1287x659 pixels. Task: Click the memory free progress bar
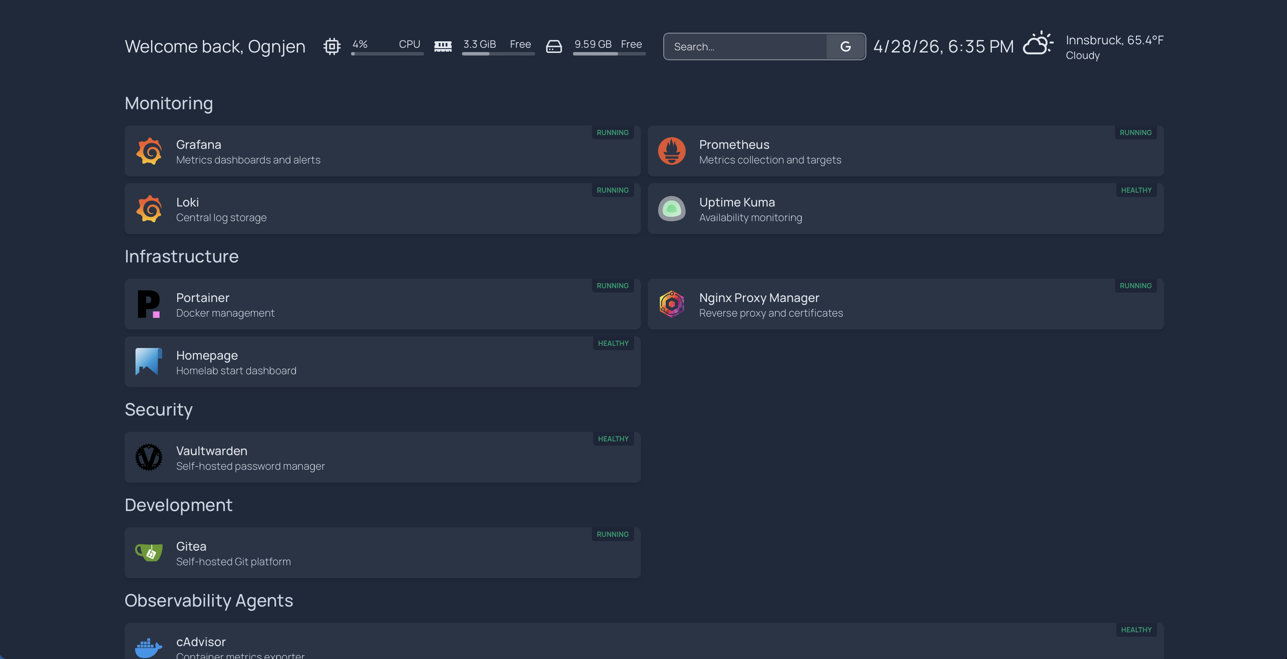(x=498, y=54)
